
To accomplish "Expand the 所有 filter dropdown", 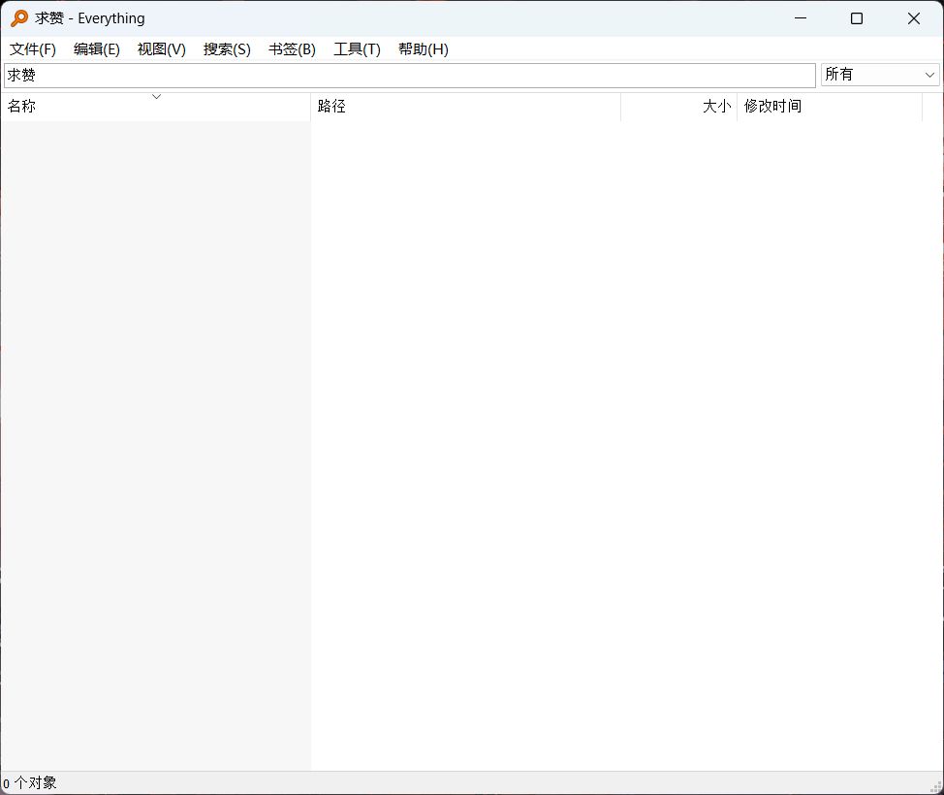I will (880, 75).
